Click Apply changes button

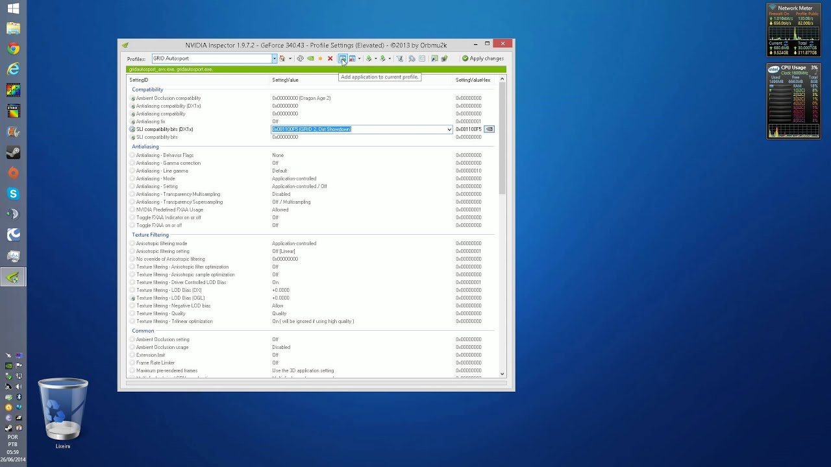483,58
